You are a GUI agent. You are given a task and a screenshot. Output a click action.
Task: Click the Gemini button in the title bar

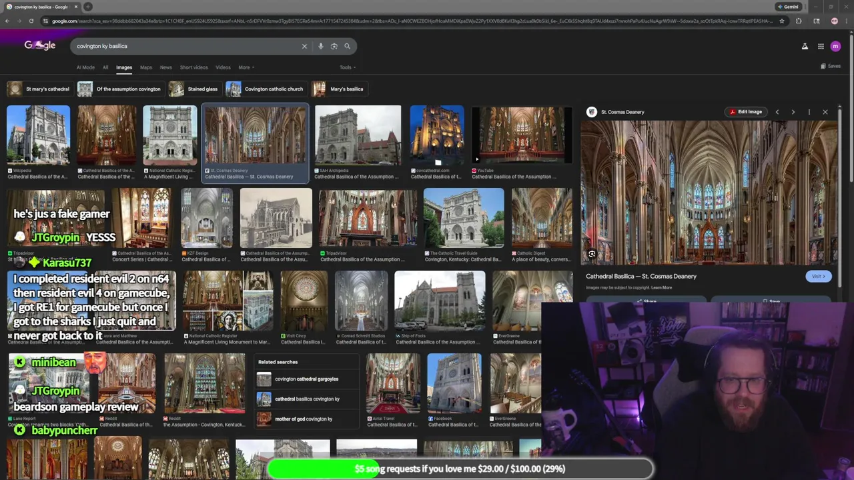click(x=788, y=7)
